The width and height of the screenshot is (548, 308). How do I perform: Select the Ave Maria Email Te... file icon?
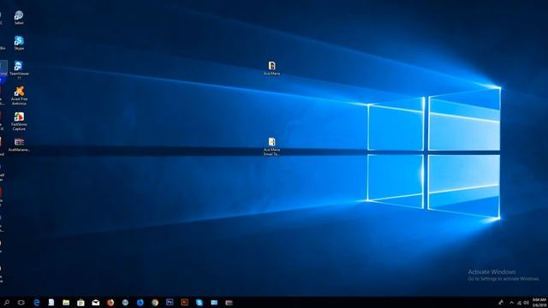click(x=271, y=146)
